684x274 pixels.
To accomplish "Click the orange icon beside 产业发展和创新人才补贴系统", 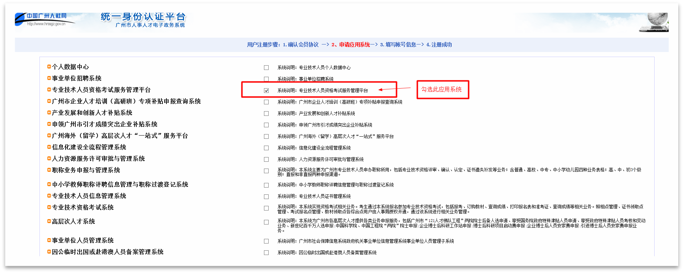I will 49,113.
